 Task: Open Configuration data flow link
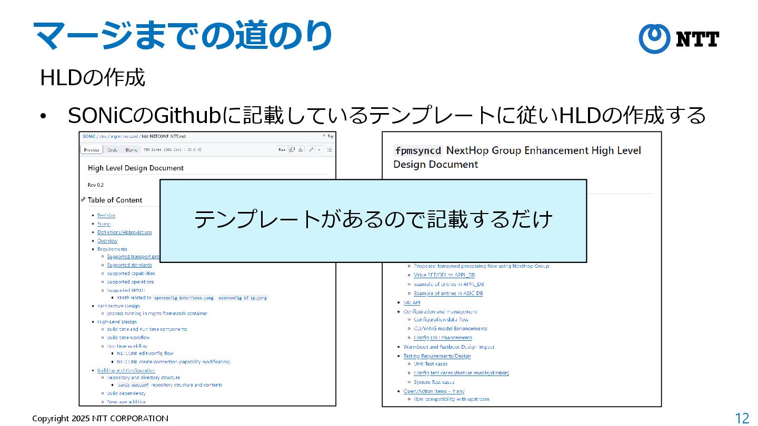point(441,320)
